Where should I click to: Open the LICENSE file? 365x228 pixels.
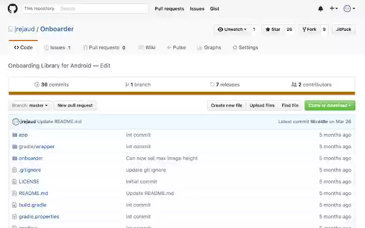tap(29, 181)
